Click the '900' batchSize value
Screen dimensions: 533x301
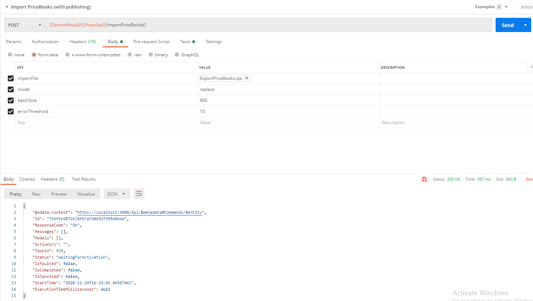click(x=288, y=100)
